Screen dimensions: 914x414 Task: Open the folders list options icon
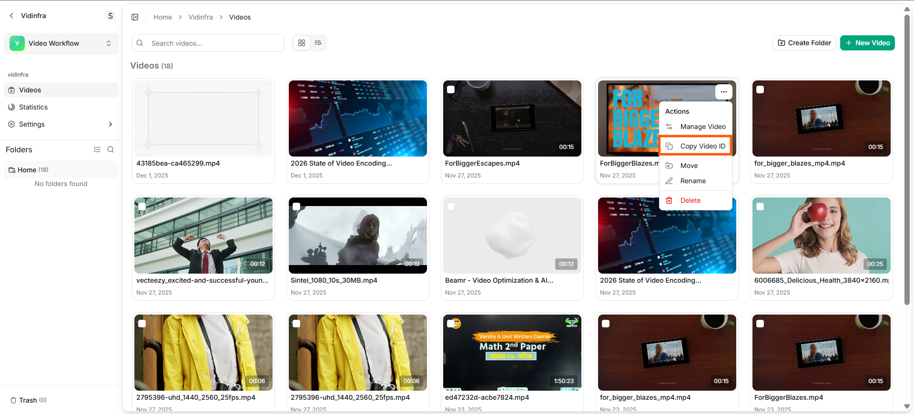97,149
